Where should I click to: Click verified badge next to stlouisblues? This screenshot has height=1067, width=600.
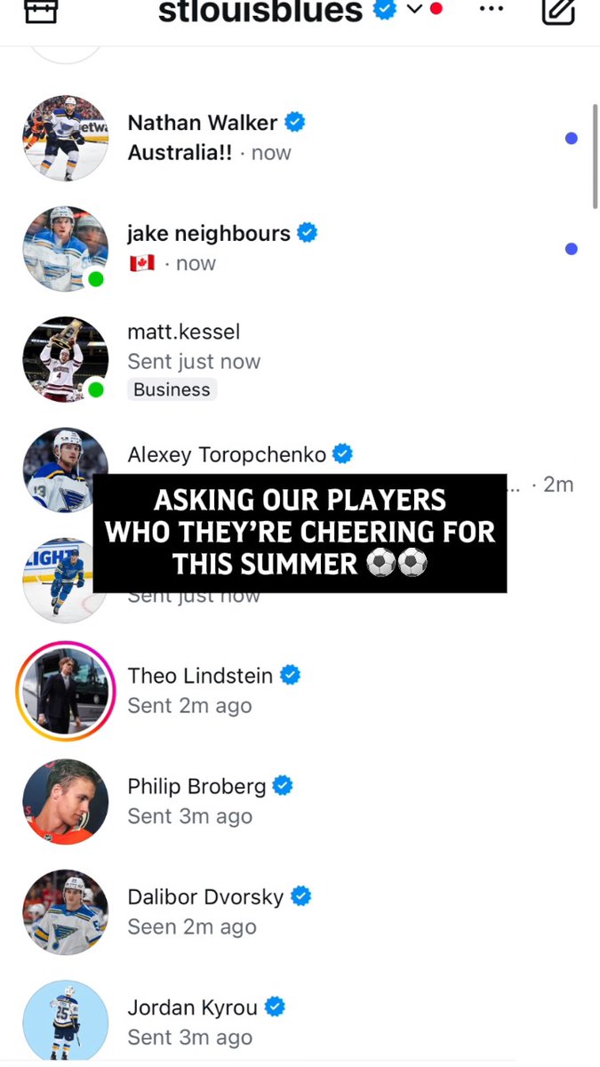[385, 10]
